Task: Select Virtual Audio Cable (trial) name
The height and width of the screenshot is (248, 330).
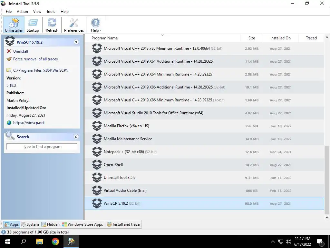Action: click(125, 191)
